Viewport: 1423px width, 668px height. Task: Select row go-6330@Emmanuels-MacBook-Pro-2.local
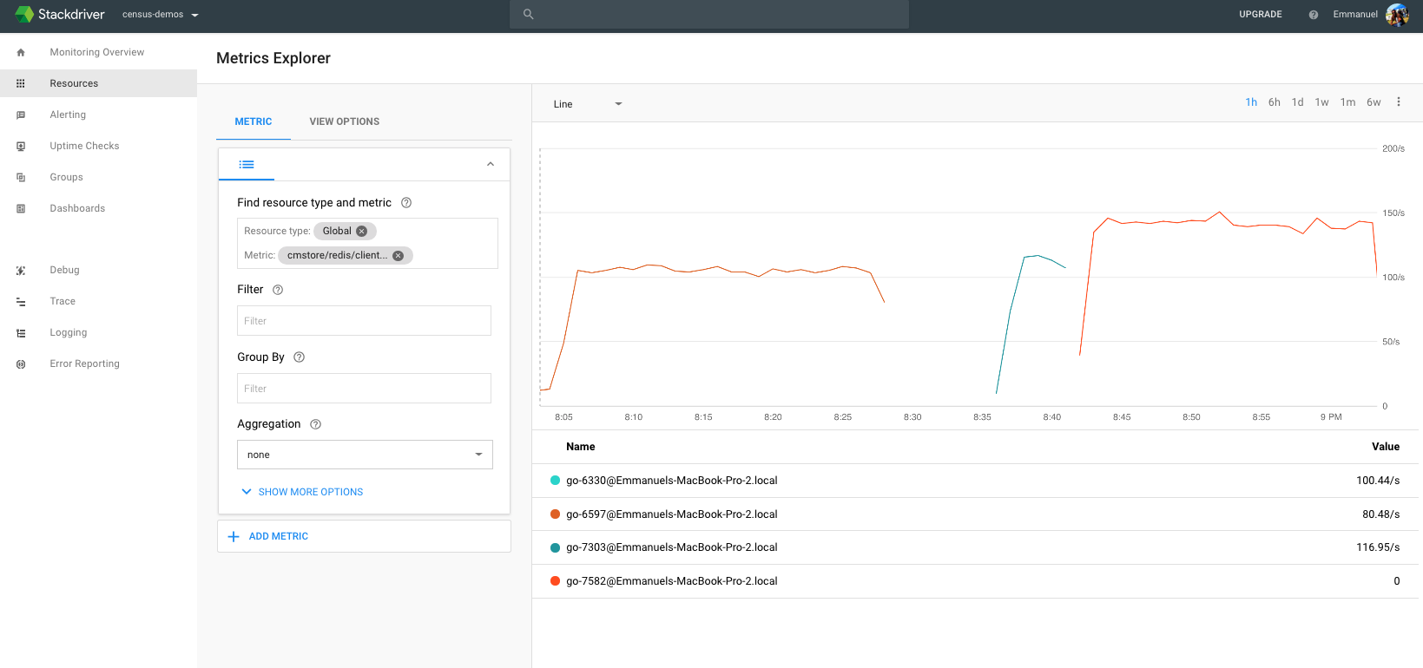pos(977,481)
